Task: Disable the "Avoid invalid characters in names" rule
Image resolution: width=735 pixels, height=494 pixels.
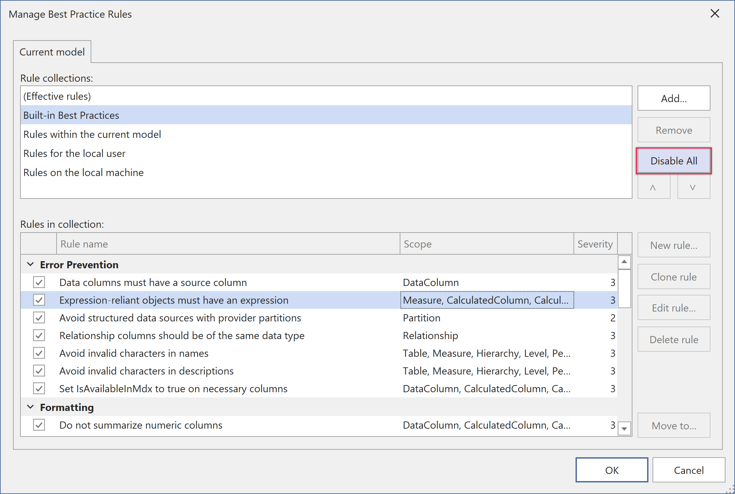Action: (x=39, y=353)
